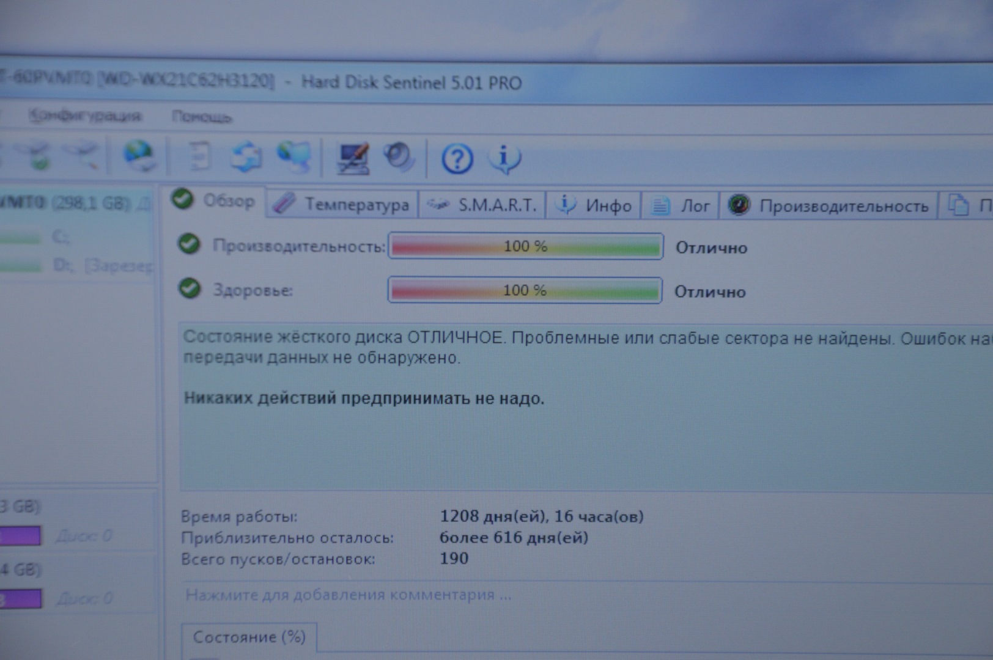The image size is (993, 660).
Task: Switch to the Лог tab
Action: (x=681, y=207)
